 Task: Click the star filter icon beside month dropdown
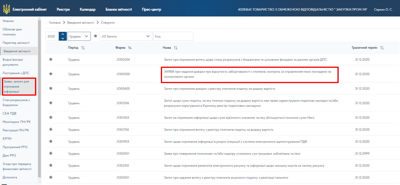(x=95, y=36)
